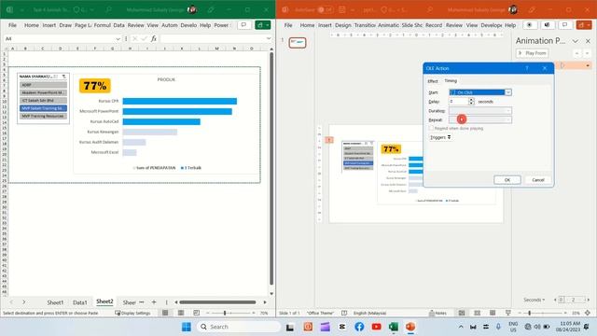Image resolution: width=597 pixels, height=336 pixels.
Task: Click the PowerPoint zoom slider handle
Action: tap(529, 313)
